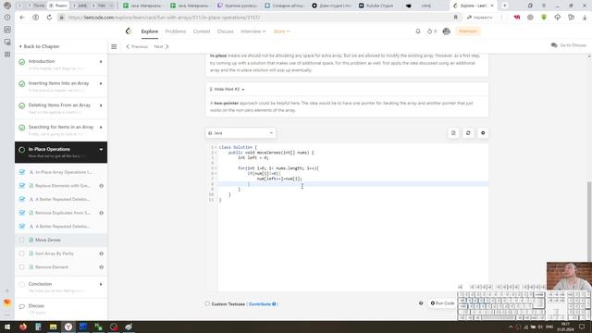
Task: Click the LeetCode logo icon
Action: coord(129,31)
